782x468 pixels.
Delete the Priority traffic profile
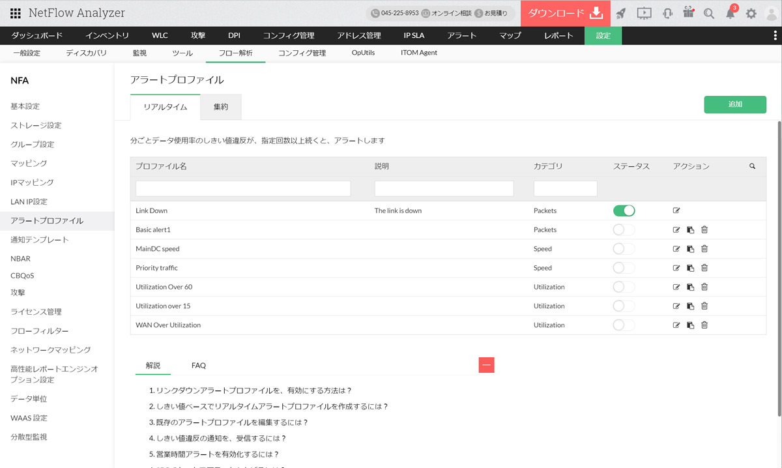[x=704, y=268]
